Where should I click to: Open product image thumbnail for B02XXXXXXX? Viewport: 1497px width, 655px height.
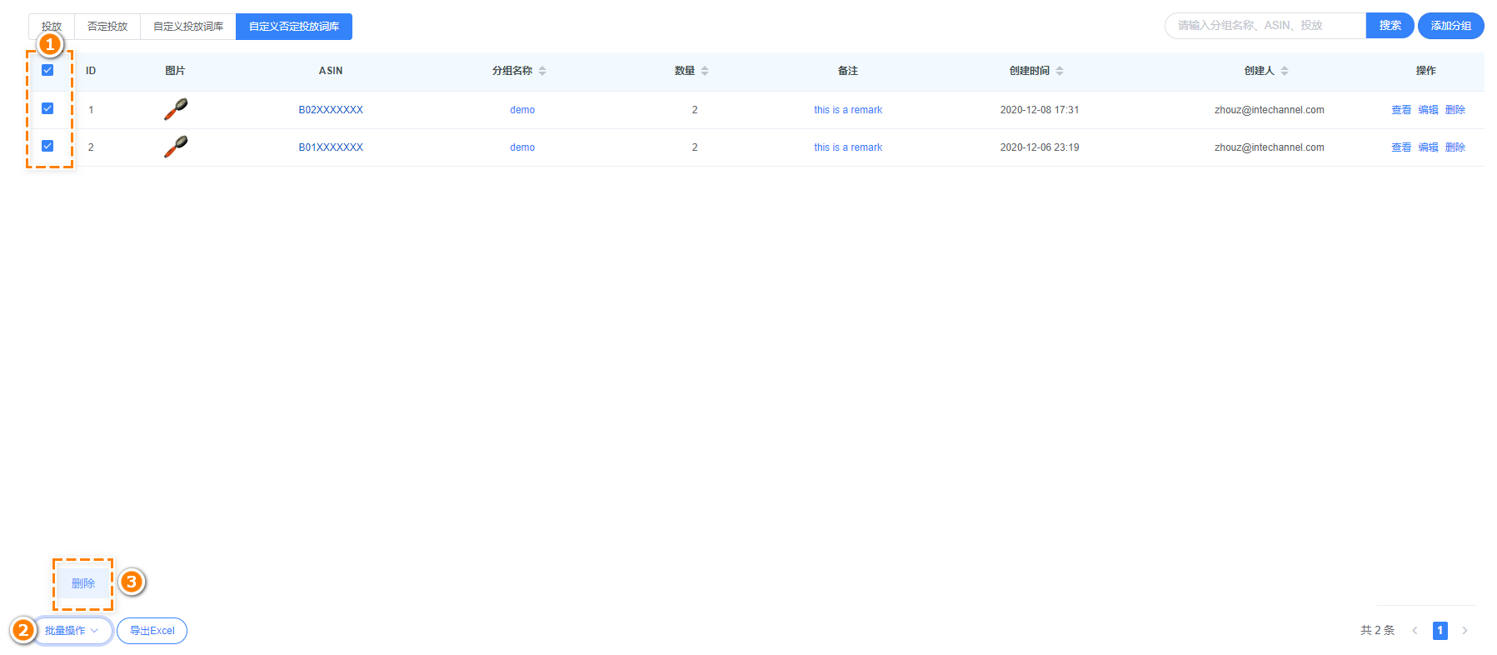176,109
